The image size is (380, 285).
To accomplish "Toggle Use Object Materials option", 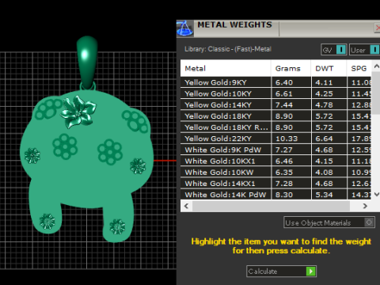I will [329, 222].
